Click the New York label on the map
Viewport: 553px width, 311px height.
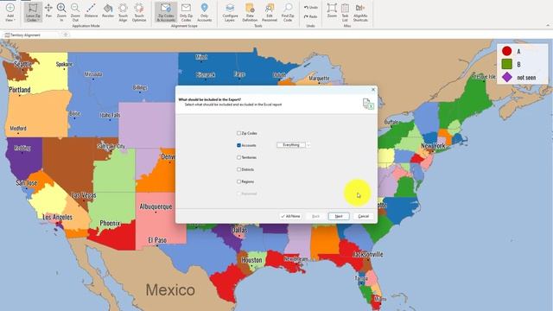point(433,146)
